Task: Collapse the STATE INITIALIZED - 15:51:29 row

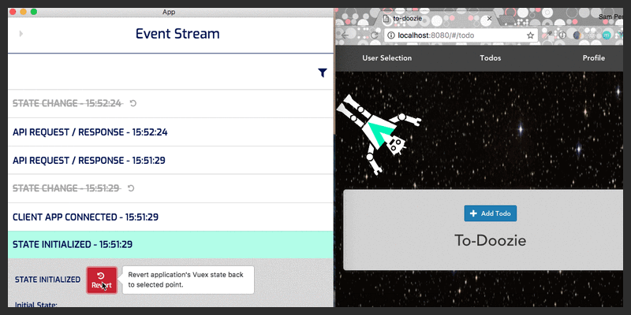Action: pyautogui.click(x=170, y=245)
